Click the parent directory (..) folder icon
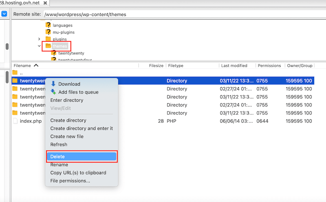 pos(15,73)
